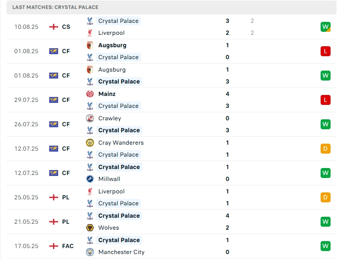This screenshot has height=260, width=342.
Task: Open the Manchester City team link
Action: tap(121, 252)
